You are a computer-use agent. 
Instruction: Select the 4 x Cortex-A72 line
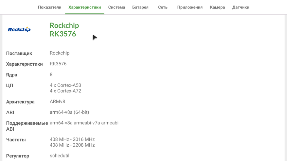click(65, 91)
